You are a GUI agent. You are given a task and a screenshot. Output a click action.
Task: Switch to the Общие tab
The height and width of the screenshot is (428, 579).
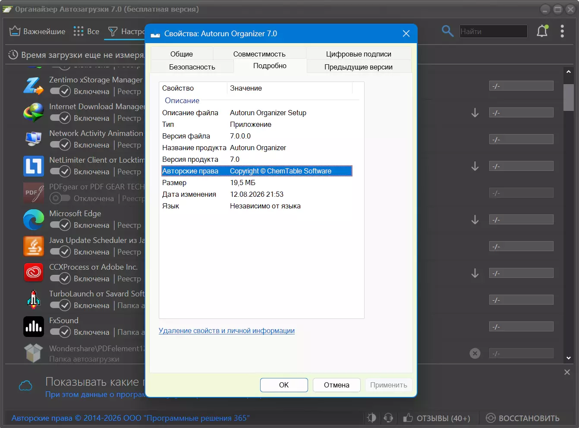(x=182, y=54)
